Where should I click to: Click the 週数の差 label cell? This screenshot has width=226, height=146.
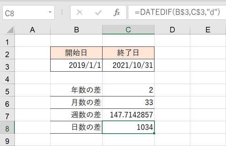pos(76,115)
